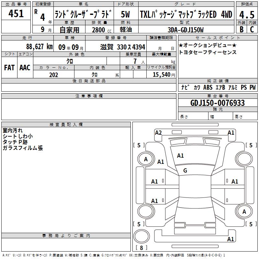This screenshot has width=259, height=259.
Task: Click the 高さ dimension field
Action: tap(245, 116)
